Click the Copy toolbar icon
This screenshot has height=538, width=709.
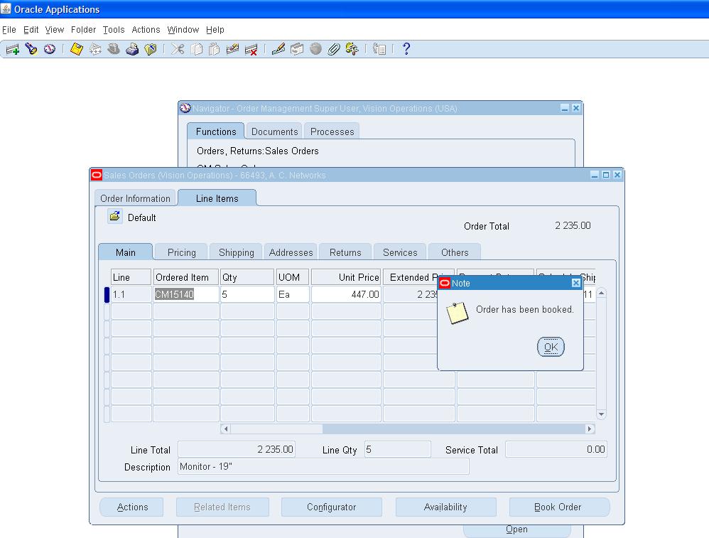coord(196,49)
